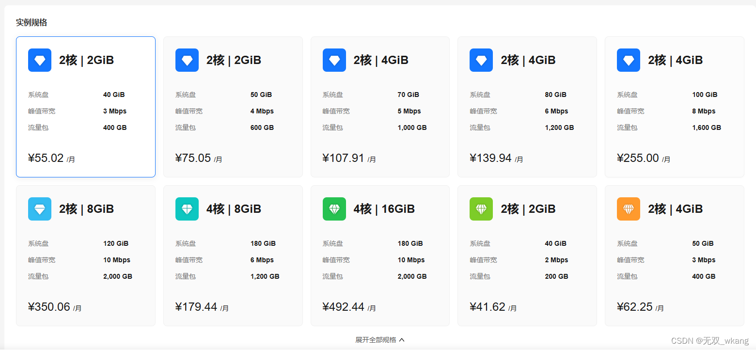Click the 200 GB traffic package value
This screenshot has width=756, height=350.
(x=557, y=276)
